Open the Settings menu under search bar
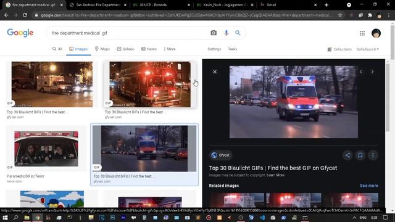The image size is (395, 222). coord(214,49)
